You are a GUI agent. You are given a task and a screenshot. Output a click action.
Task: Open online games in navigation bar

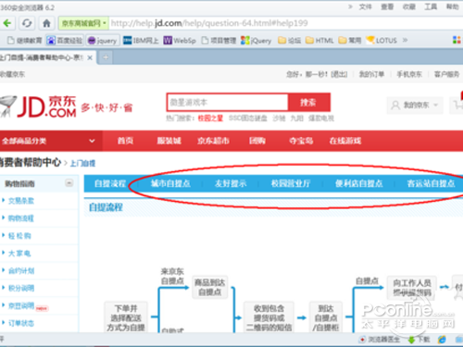click(345, 141)
